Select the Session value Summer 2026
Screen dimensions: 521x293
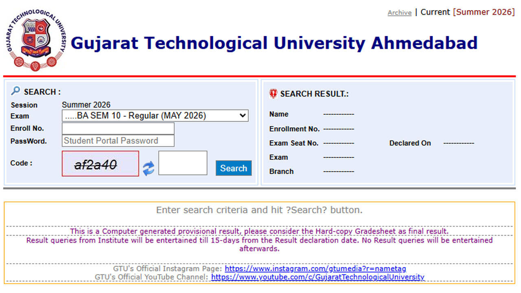[86, 105]
